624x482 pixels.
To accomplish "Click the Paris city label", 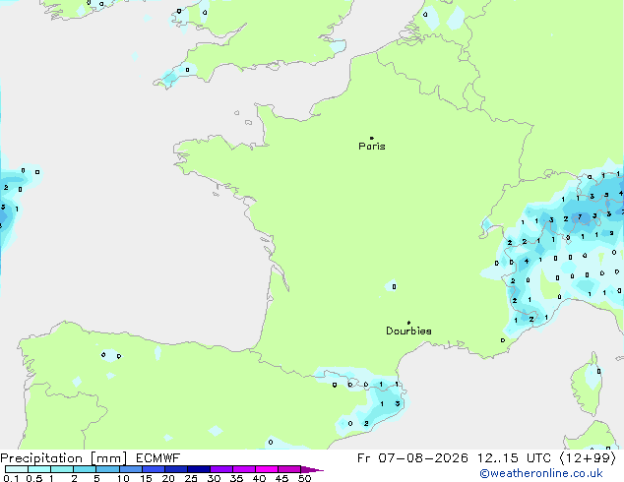I will tap(372, 147).
